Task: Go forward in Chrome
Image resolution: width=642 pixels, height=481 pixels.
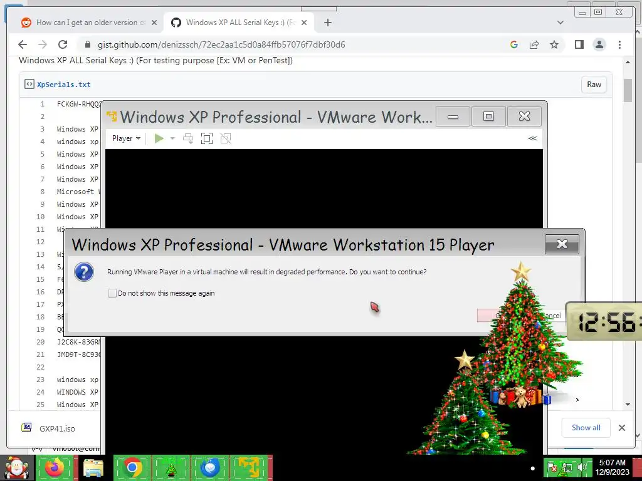Action: [43, 44]
